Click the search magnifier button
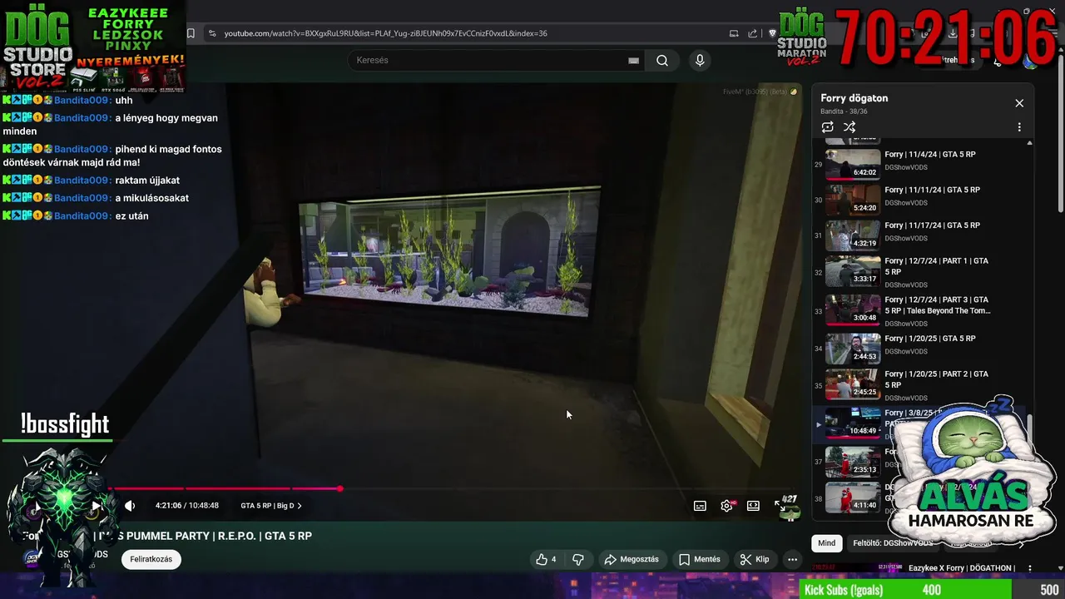Viewport: 1065px width, 599px height. coord(662,60)
